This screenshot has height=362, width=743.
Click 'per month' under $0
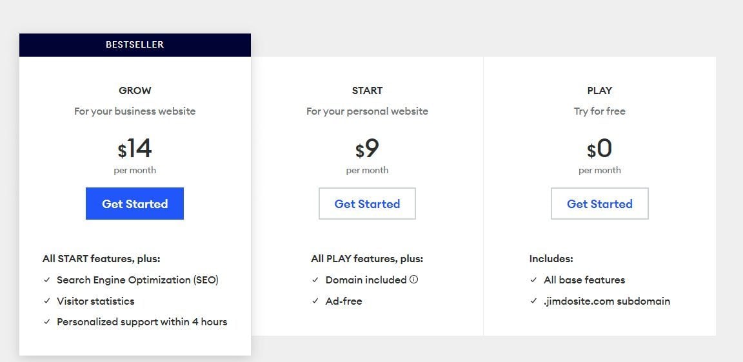pos(599,170)
